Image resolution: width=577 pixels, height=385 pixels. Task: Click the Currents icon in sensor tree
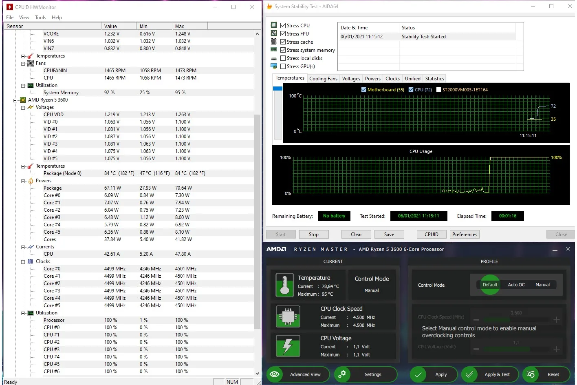coord(31,247)
